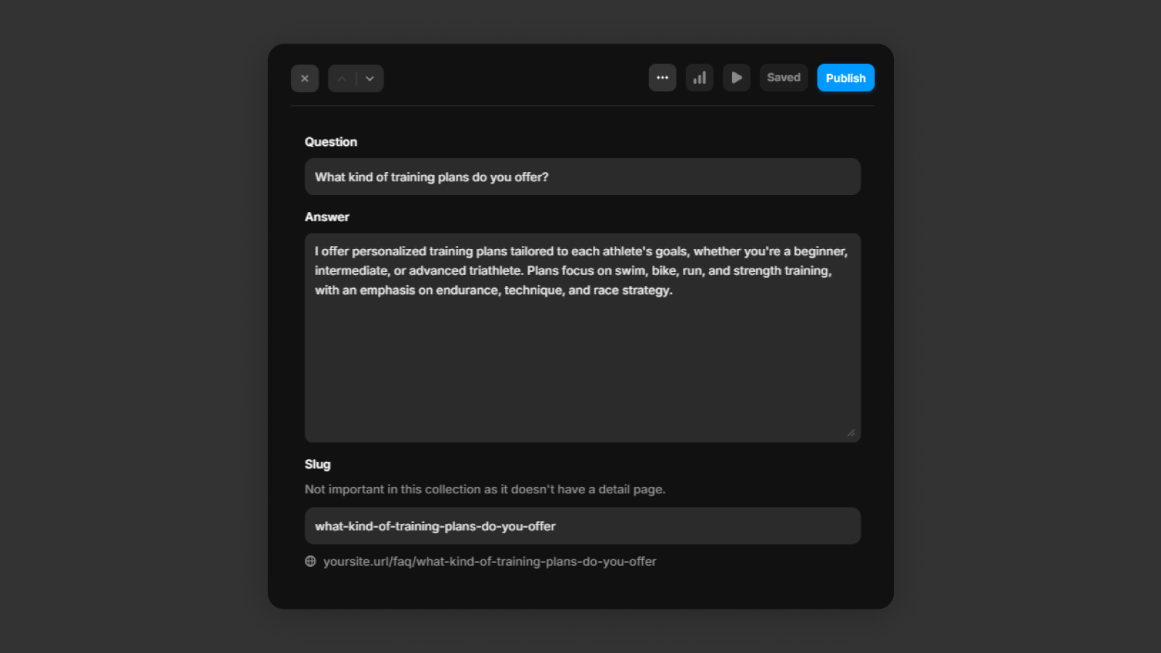This screenshot has width=1161, height=653.
Task: Go to next item with down chevron
Action: [x=369, y=78]
